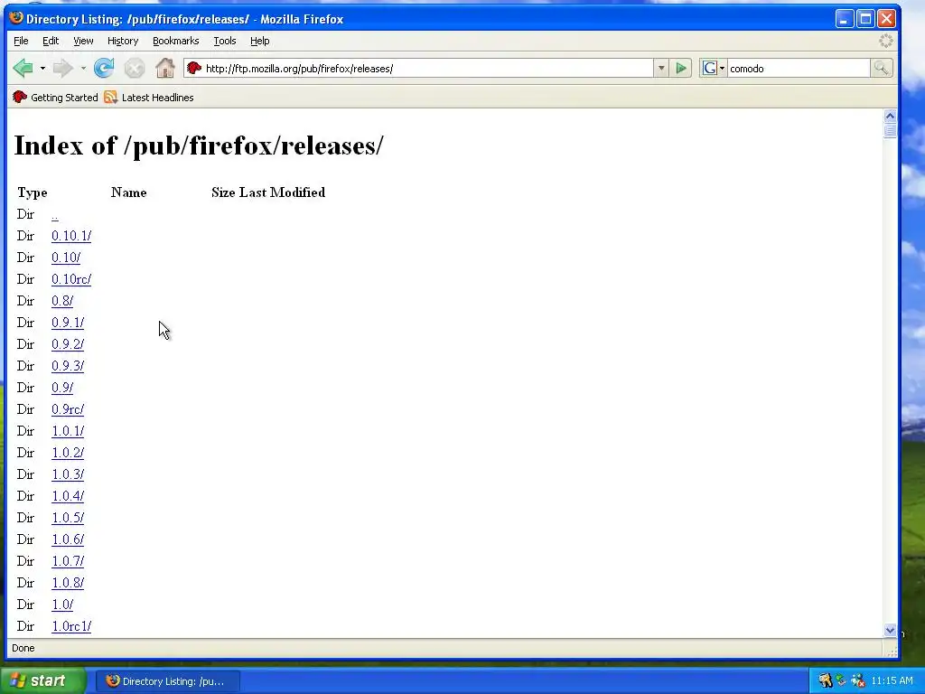The image size is (925, 694).
Task: Open the 1.0.6/ directory link
Action: coord(68,539)
